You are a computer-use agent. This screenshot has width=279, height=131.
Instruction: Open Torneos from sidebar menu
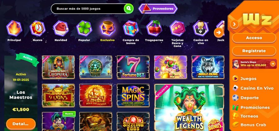click(x=249, y=116)
